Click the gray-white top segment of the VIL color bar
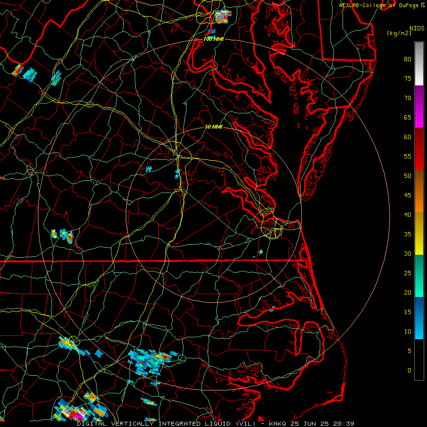The width and height of the screenshot is (427, 427). tap(419, 64)
